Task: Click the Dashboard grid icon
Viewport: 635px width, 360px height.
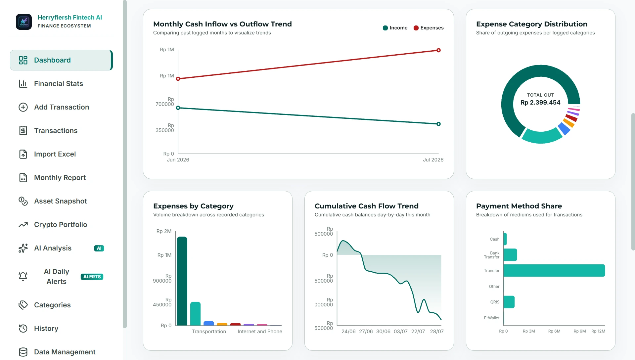Action: [x=23, y=60]
